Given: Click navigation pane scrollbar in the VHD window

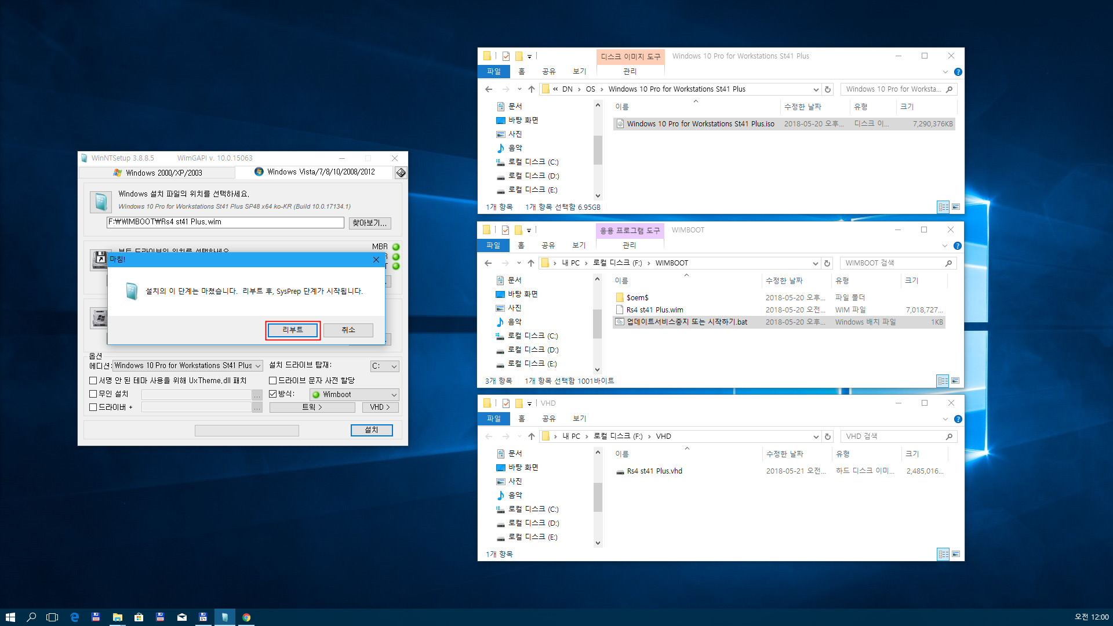Looking at the screenshot, I should click(x=598, y=497).
